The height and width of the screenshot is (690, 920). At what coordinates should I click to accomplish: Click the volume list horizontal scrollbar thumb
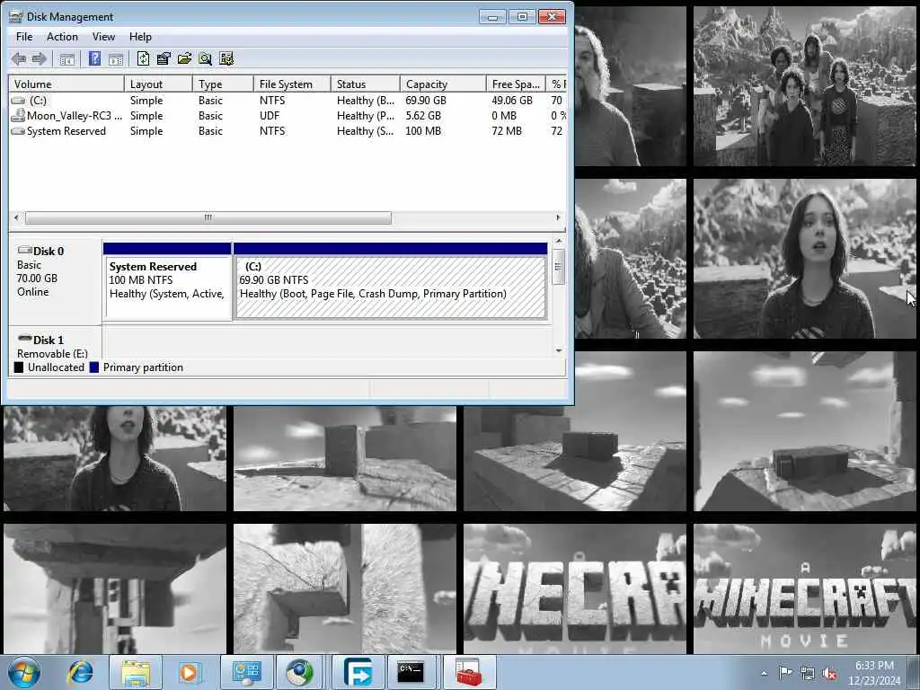pos(208,217)
